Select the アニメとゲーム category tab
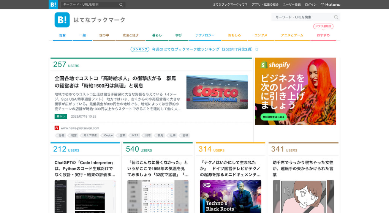Screen dimensions: 389x213 [x=292, y=35]
